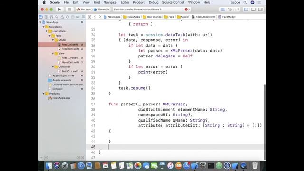
Task: Select LaunchScreen.storyboard in the navigator
Action: pos(67,85)
